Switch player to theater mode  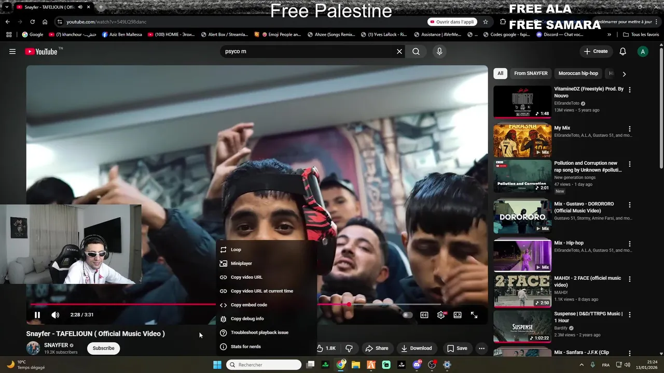(458, 314)
